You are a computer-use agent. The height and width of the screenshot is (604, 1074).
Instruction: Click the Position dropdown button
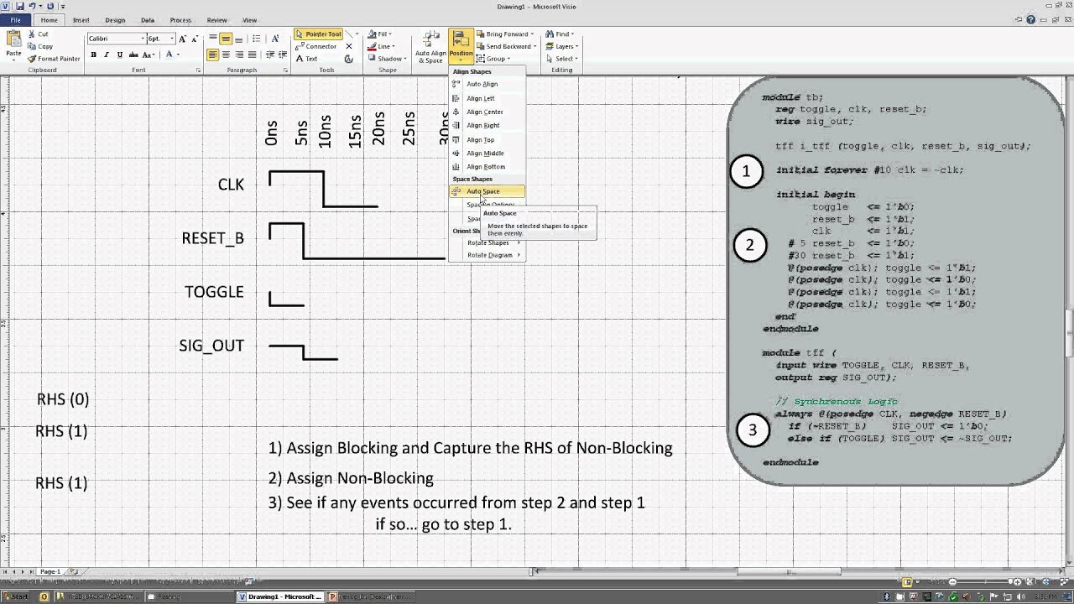tap(461, 48)
